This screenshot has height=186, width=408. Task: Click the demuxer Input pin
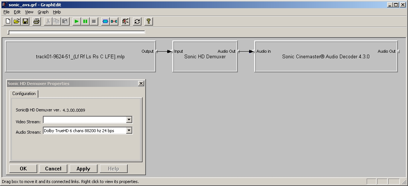pyautogui.click(x=172, y=51)
